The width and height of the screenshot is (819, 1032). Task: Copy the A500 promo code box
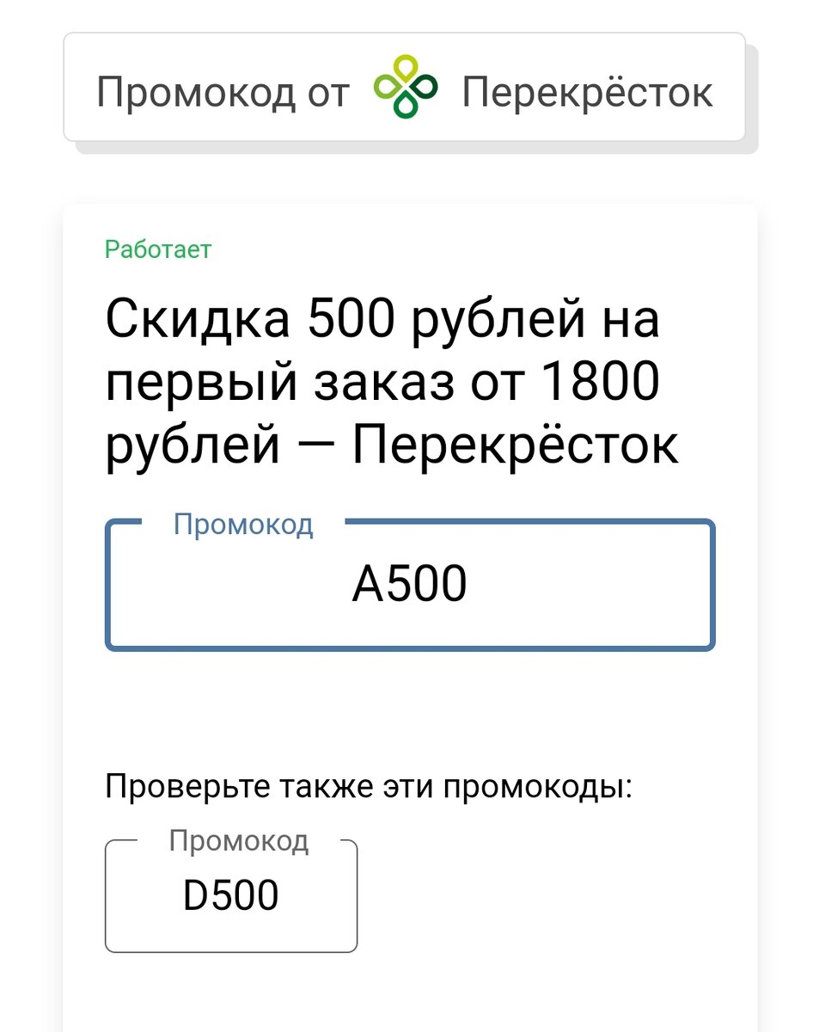(x=410, y=585)
